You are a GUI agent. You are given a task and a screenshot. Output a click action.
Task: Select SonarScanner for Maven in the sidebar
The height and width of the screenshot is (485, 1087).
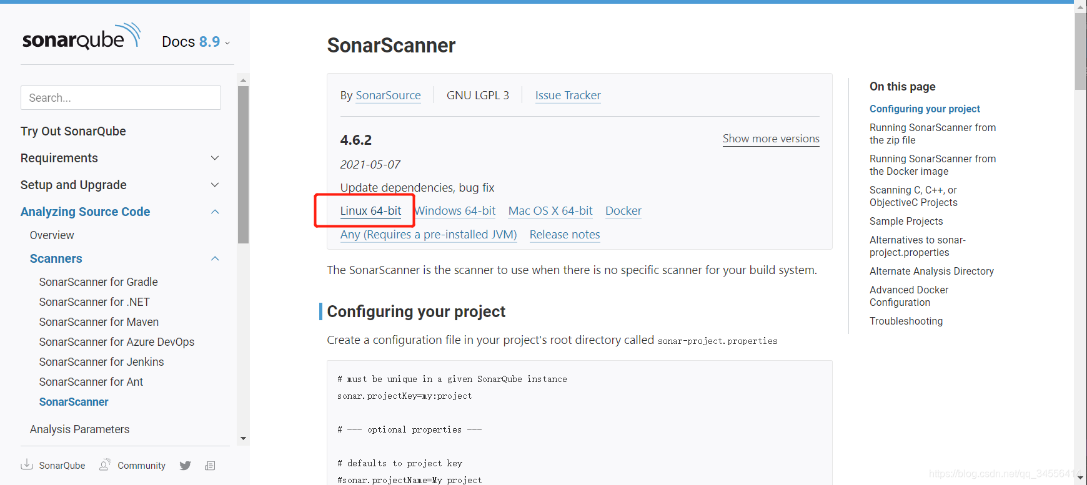[x=98, y=321]
